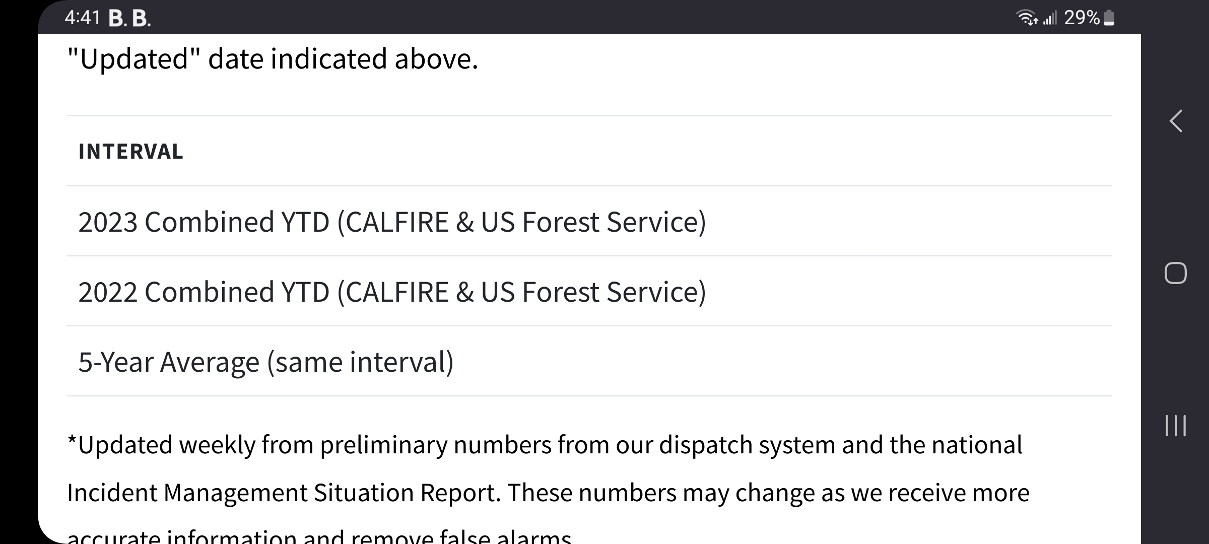Open the recent apps switcher
The width and height of the screenshot is (1209, 544).
pyautogui.click(x=1176, y=426)
